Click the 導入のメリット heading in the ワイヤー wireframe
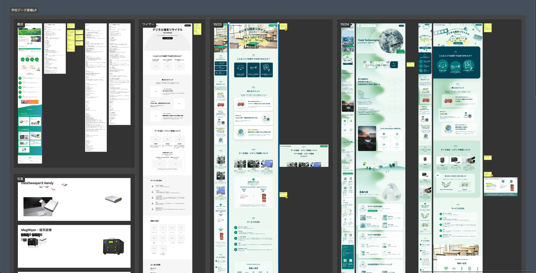Image resolution: width=536 pixels, height=273 pixels. 167,80
